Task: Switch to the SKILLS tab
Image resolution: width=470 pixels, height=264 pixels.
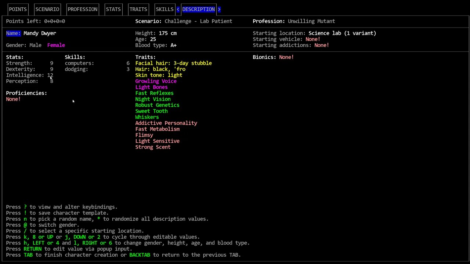Action: click(164, 9)
